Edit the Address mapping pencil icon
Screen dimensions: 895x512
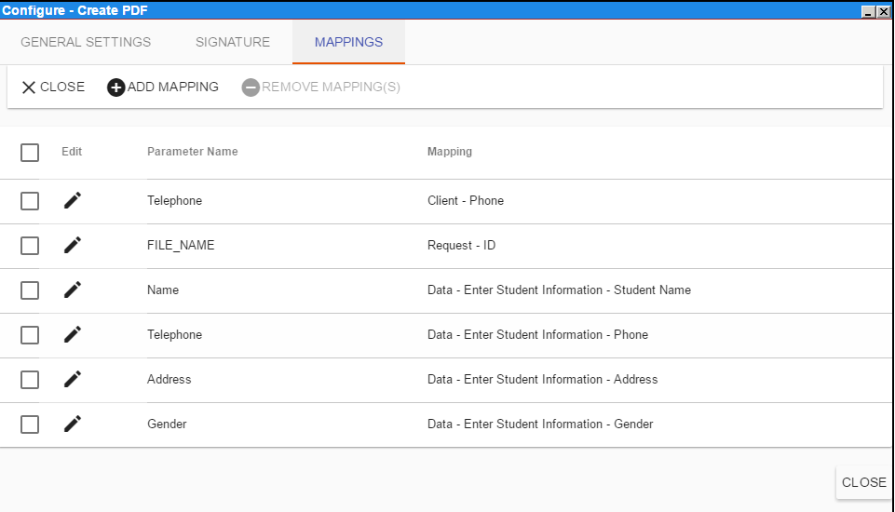pos(73,379)
